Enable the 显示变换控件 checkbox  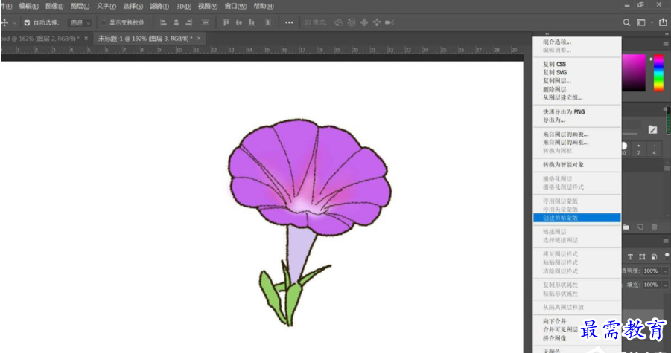click(103, 22)
